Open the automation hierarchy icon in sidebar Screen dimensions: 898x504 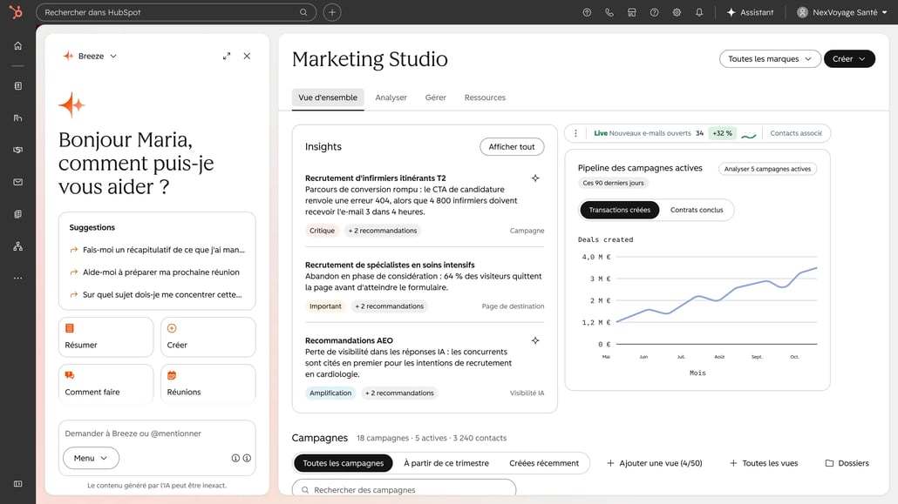pos(17,246)
